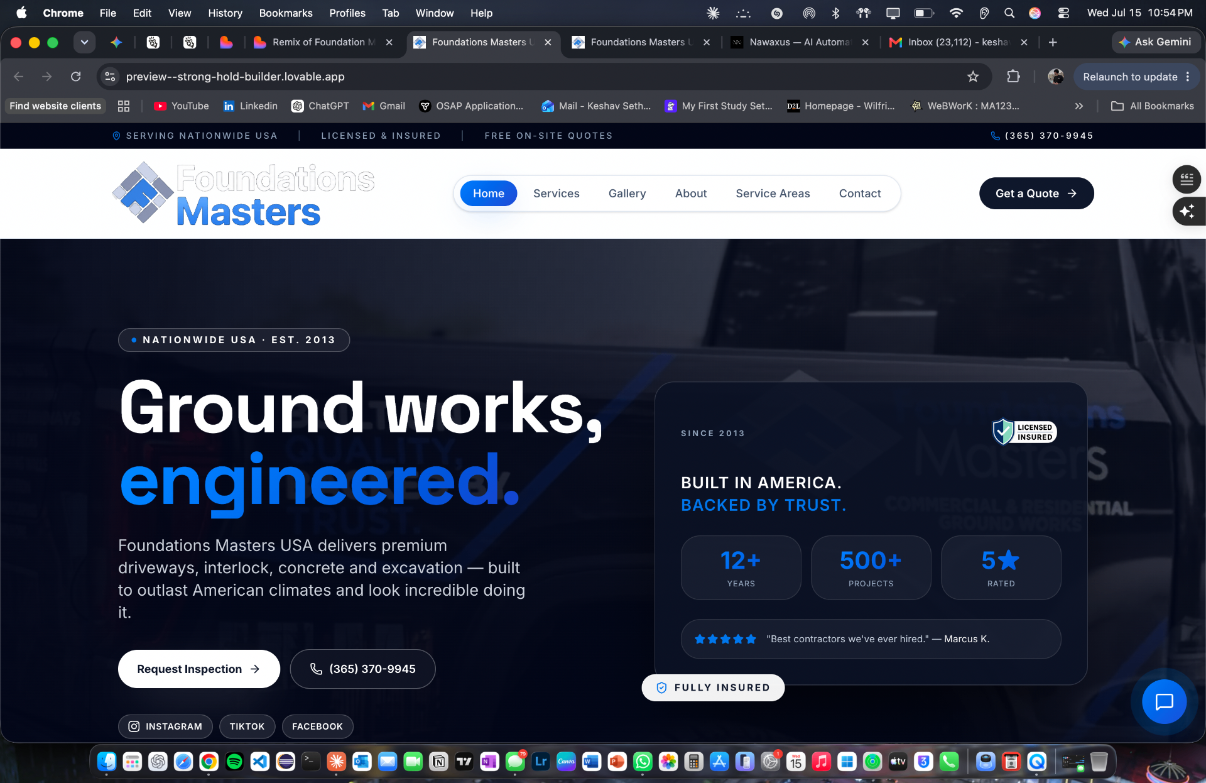Click the Foundations Masters logo
This screenshot has width=1206, height=783.
[244, 194]
